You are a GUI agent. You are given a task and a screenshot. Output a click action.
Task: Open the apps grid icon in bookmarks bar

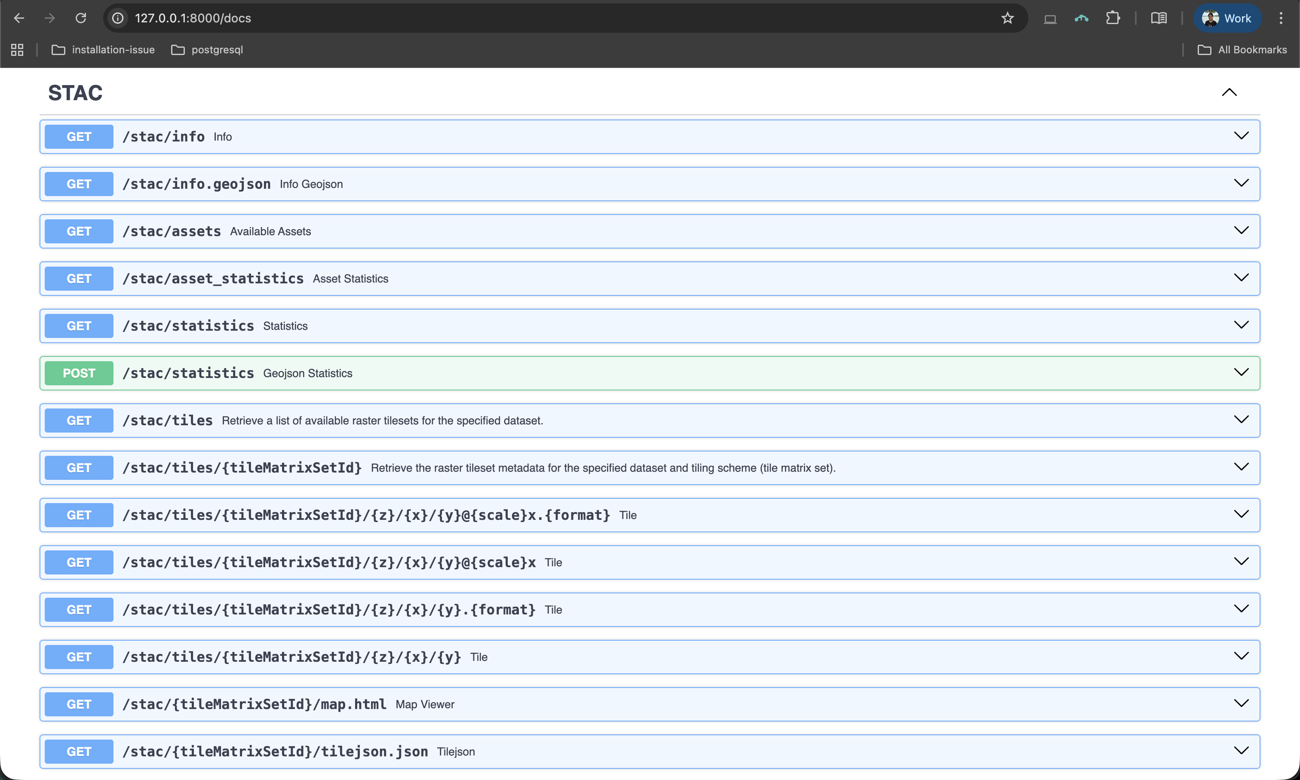(17, 50)
